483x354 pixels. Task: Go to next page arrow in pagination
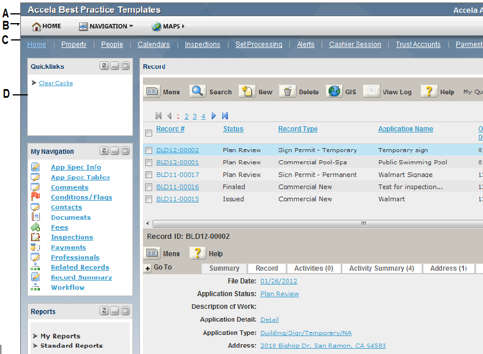[x=213, y=116]
